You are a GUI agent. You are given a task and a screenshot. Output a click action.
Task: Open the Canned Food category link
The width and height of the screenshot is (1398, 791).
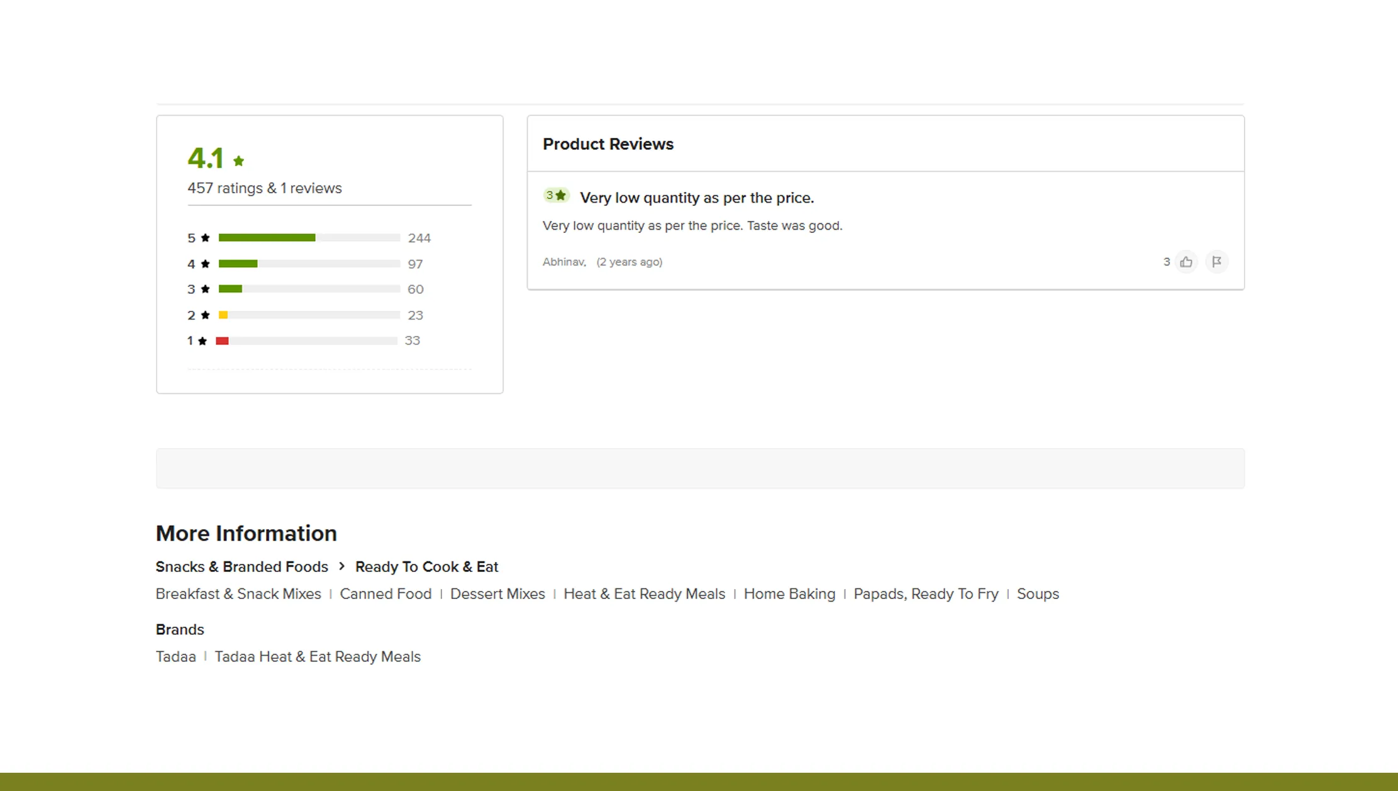[x=386, y=593]
